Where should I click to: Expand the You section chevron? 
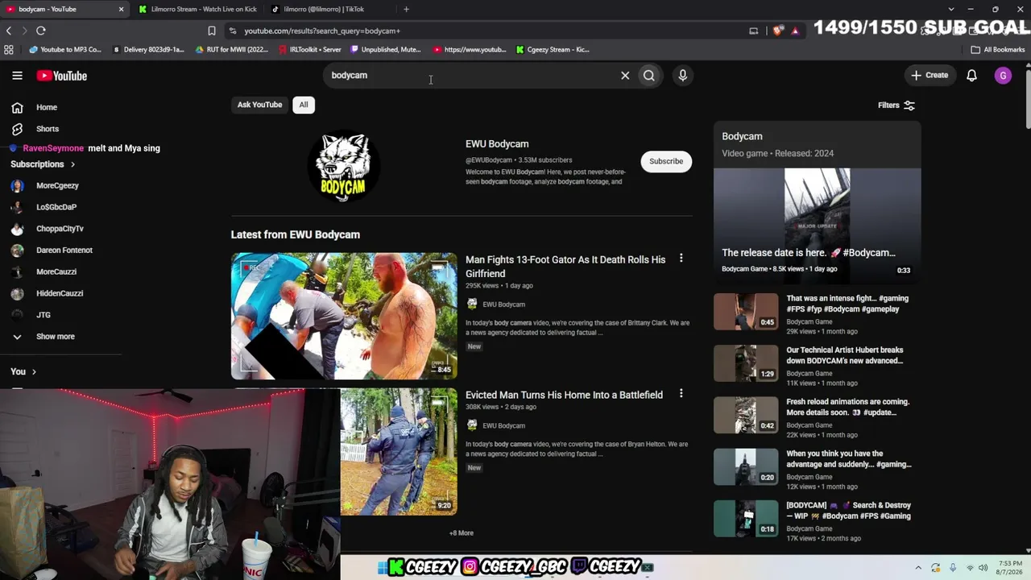pos(34,371)
